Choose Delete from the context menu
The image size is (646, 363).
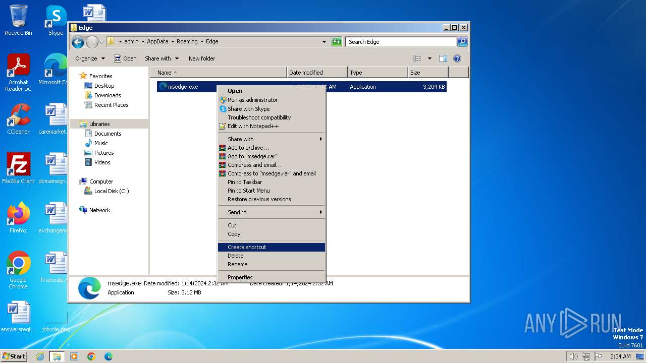pos(272,256)
